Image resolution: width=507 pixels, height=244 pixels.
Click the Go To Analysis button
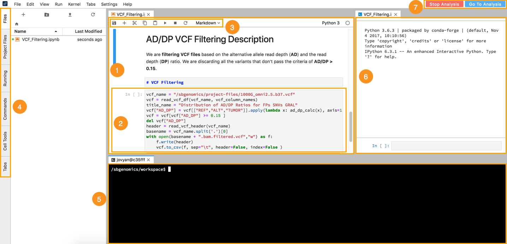coord(485,4)
